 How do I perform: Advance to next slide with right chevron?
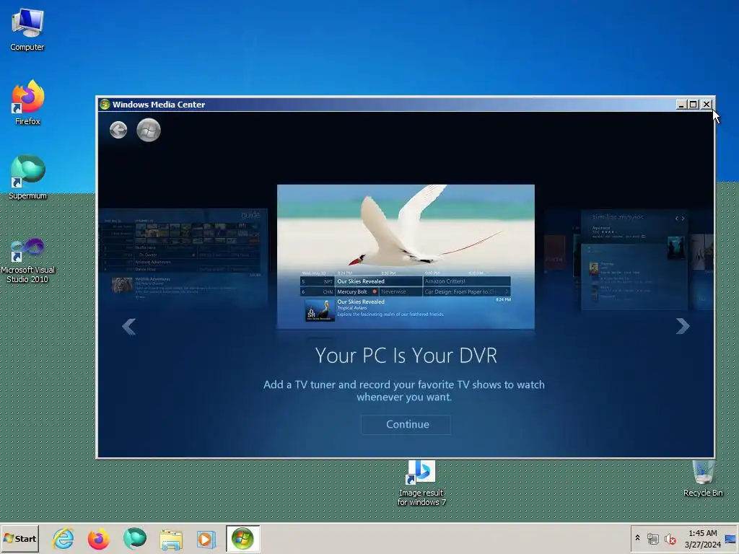(683, 326)
